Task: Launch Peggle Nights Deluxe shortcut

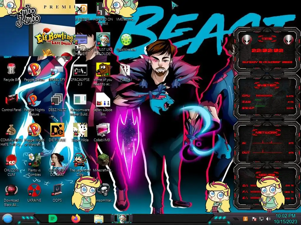Action: (34, 100)
